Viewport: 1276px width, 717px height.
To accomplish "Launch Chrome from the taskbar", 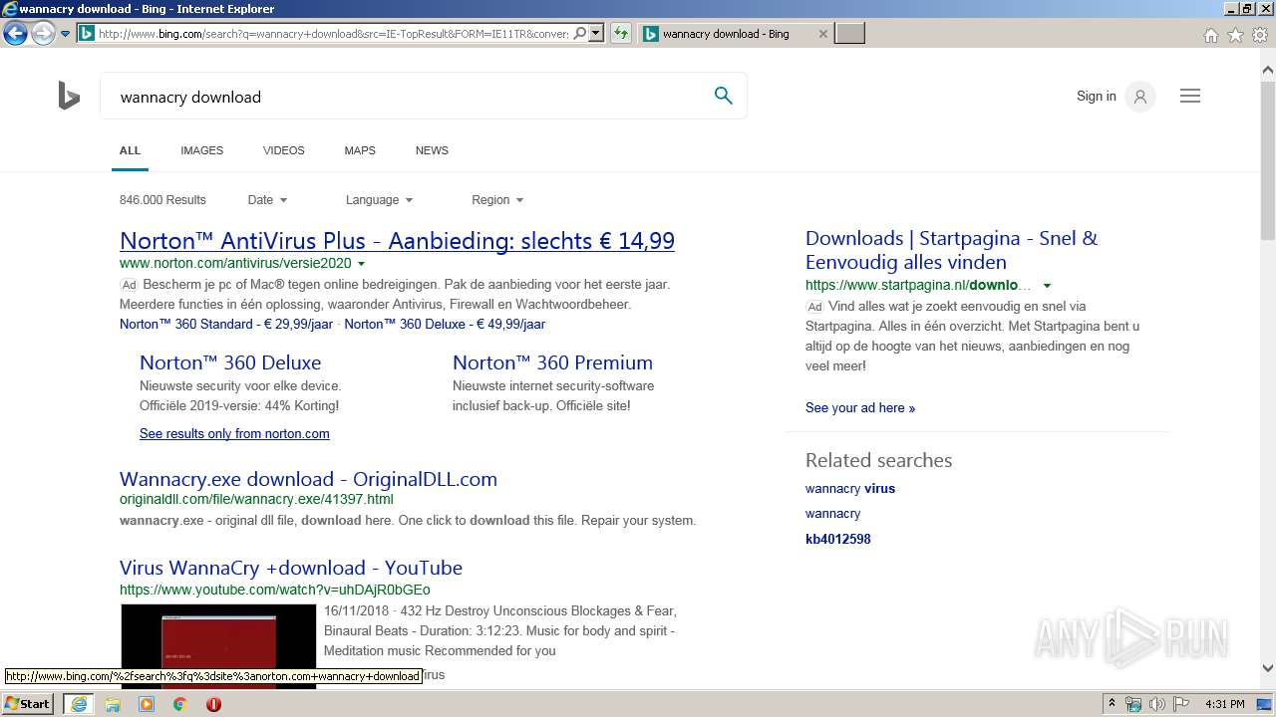I will (x=180, y=704).
